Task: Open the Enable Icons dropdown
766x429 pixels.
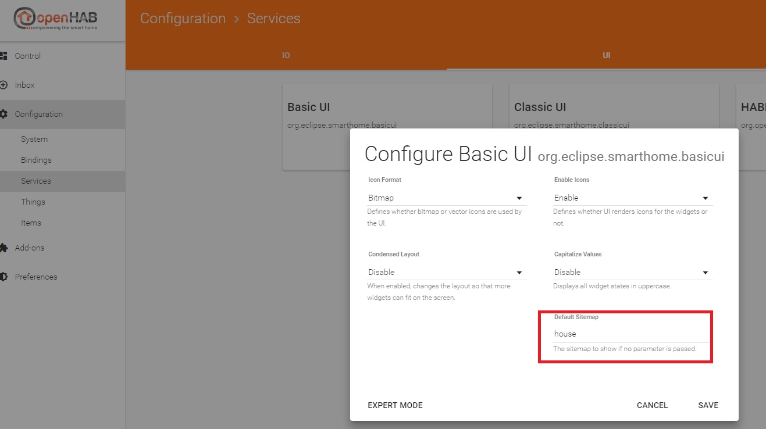Action: click(x=633, y=198)
